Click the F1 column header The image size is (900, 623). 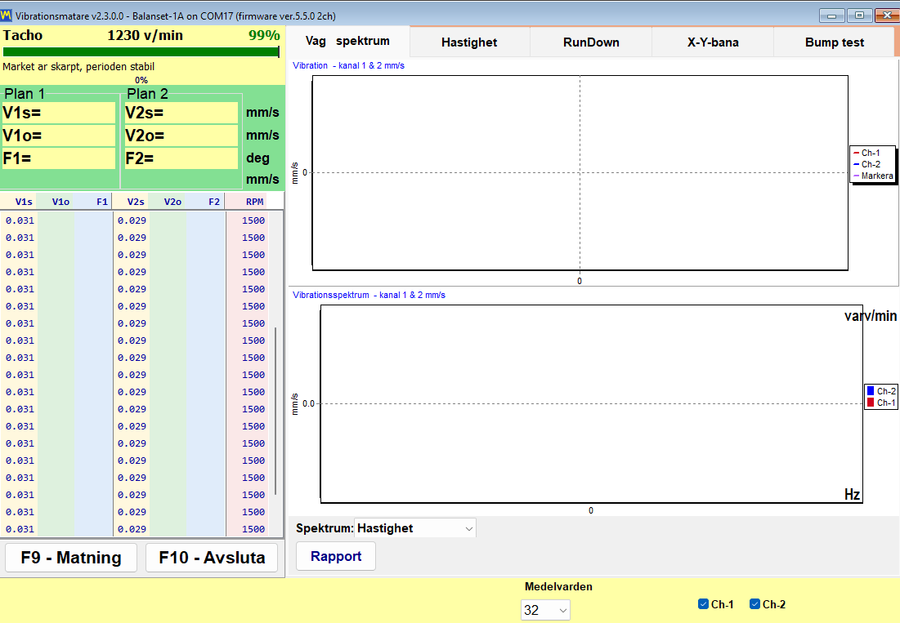coord(93,202)
